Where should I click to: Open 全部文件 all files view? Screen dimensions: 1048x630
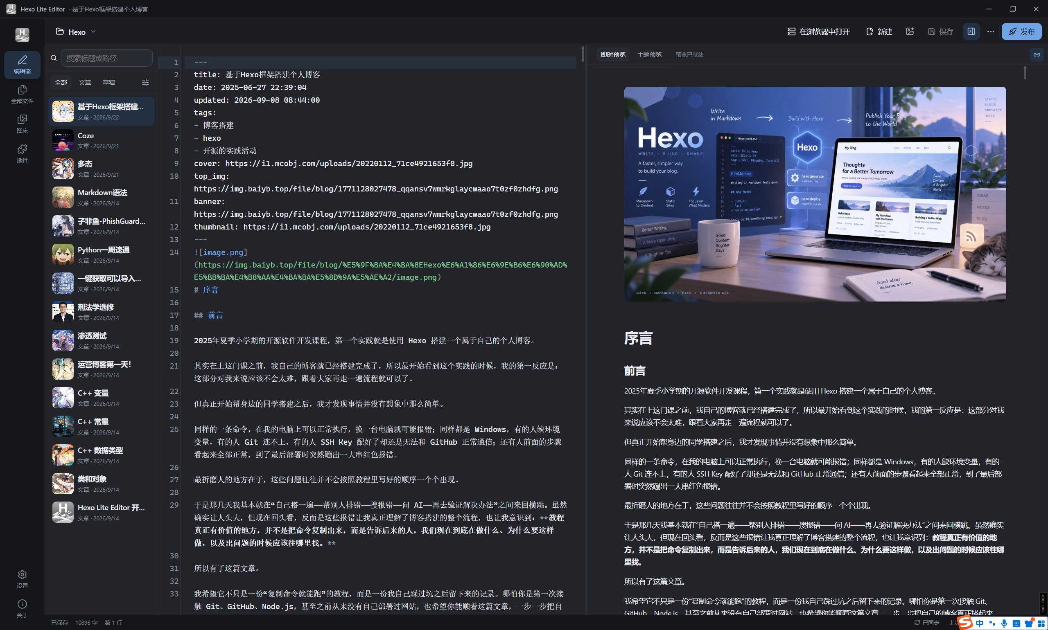(22, 94)
